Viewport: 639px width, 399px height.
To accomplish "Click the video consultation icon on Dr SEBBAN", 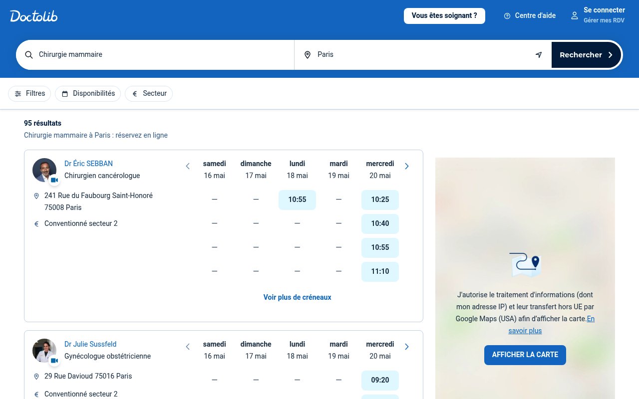I will tap(54, 180).
